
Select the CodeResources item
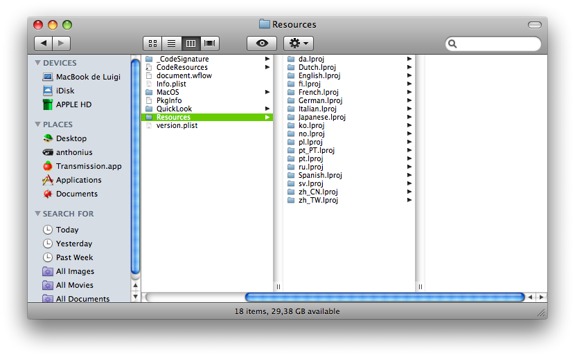(x=207, y=67)
